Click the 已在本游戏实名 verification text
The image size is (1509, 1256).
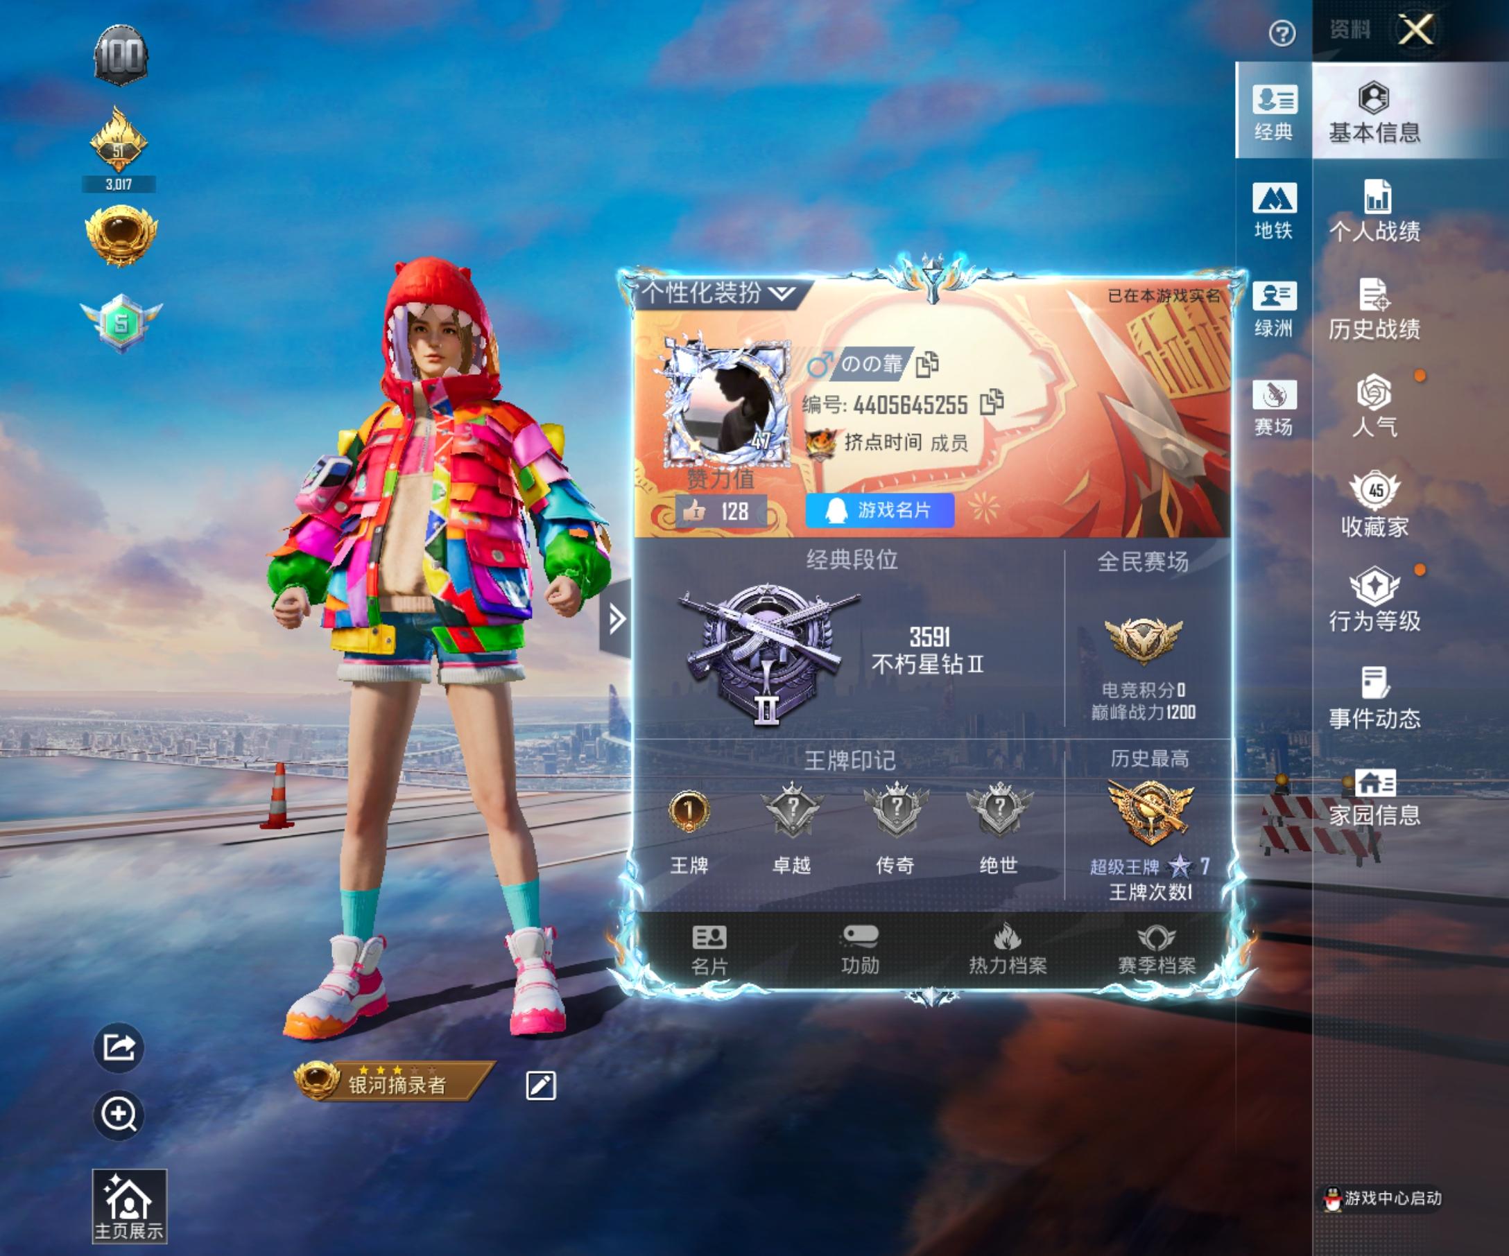1164,296
